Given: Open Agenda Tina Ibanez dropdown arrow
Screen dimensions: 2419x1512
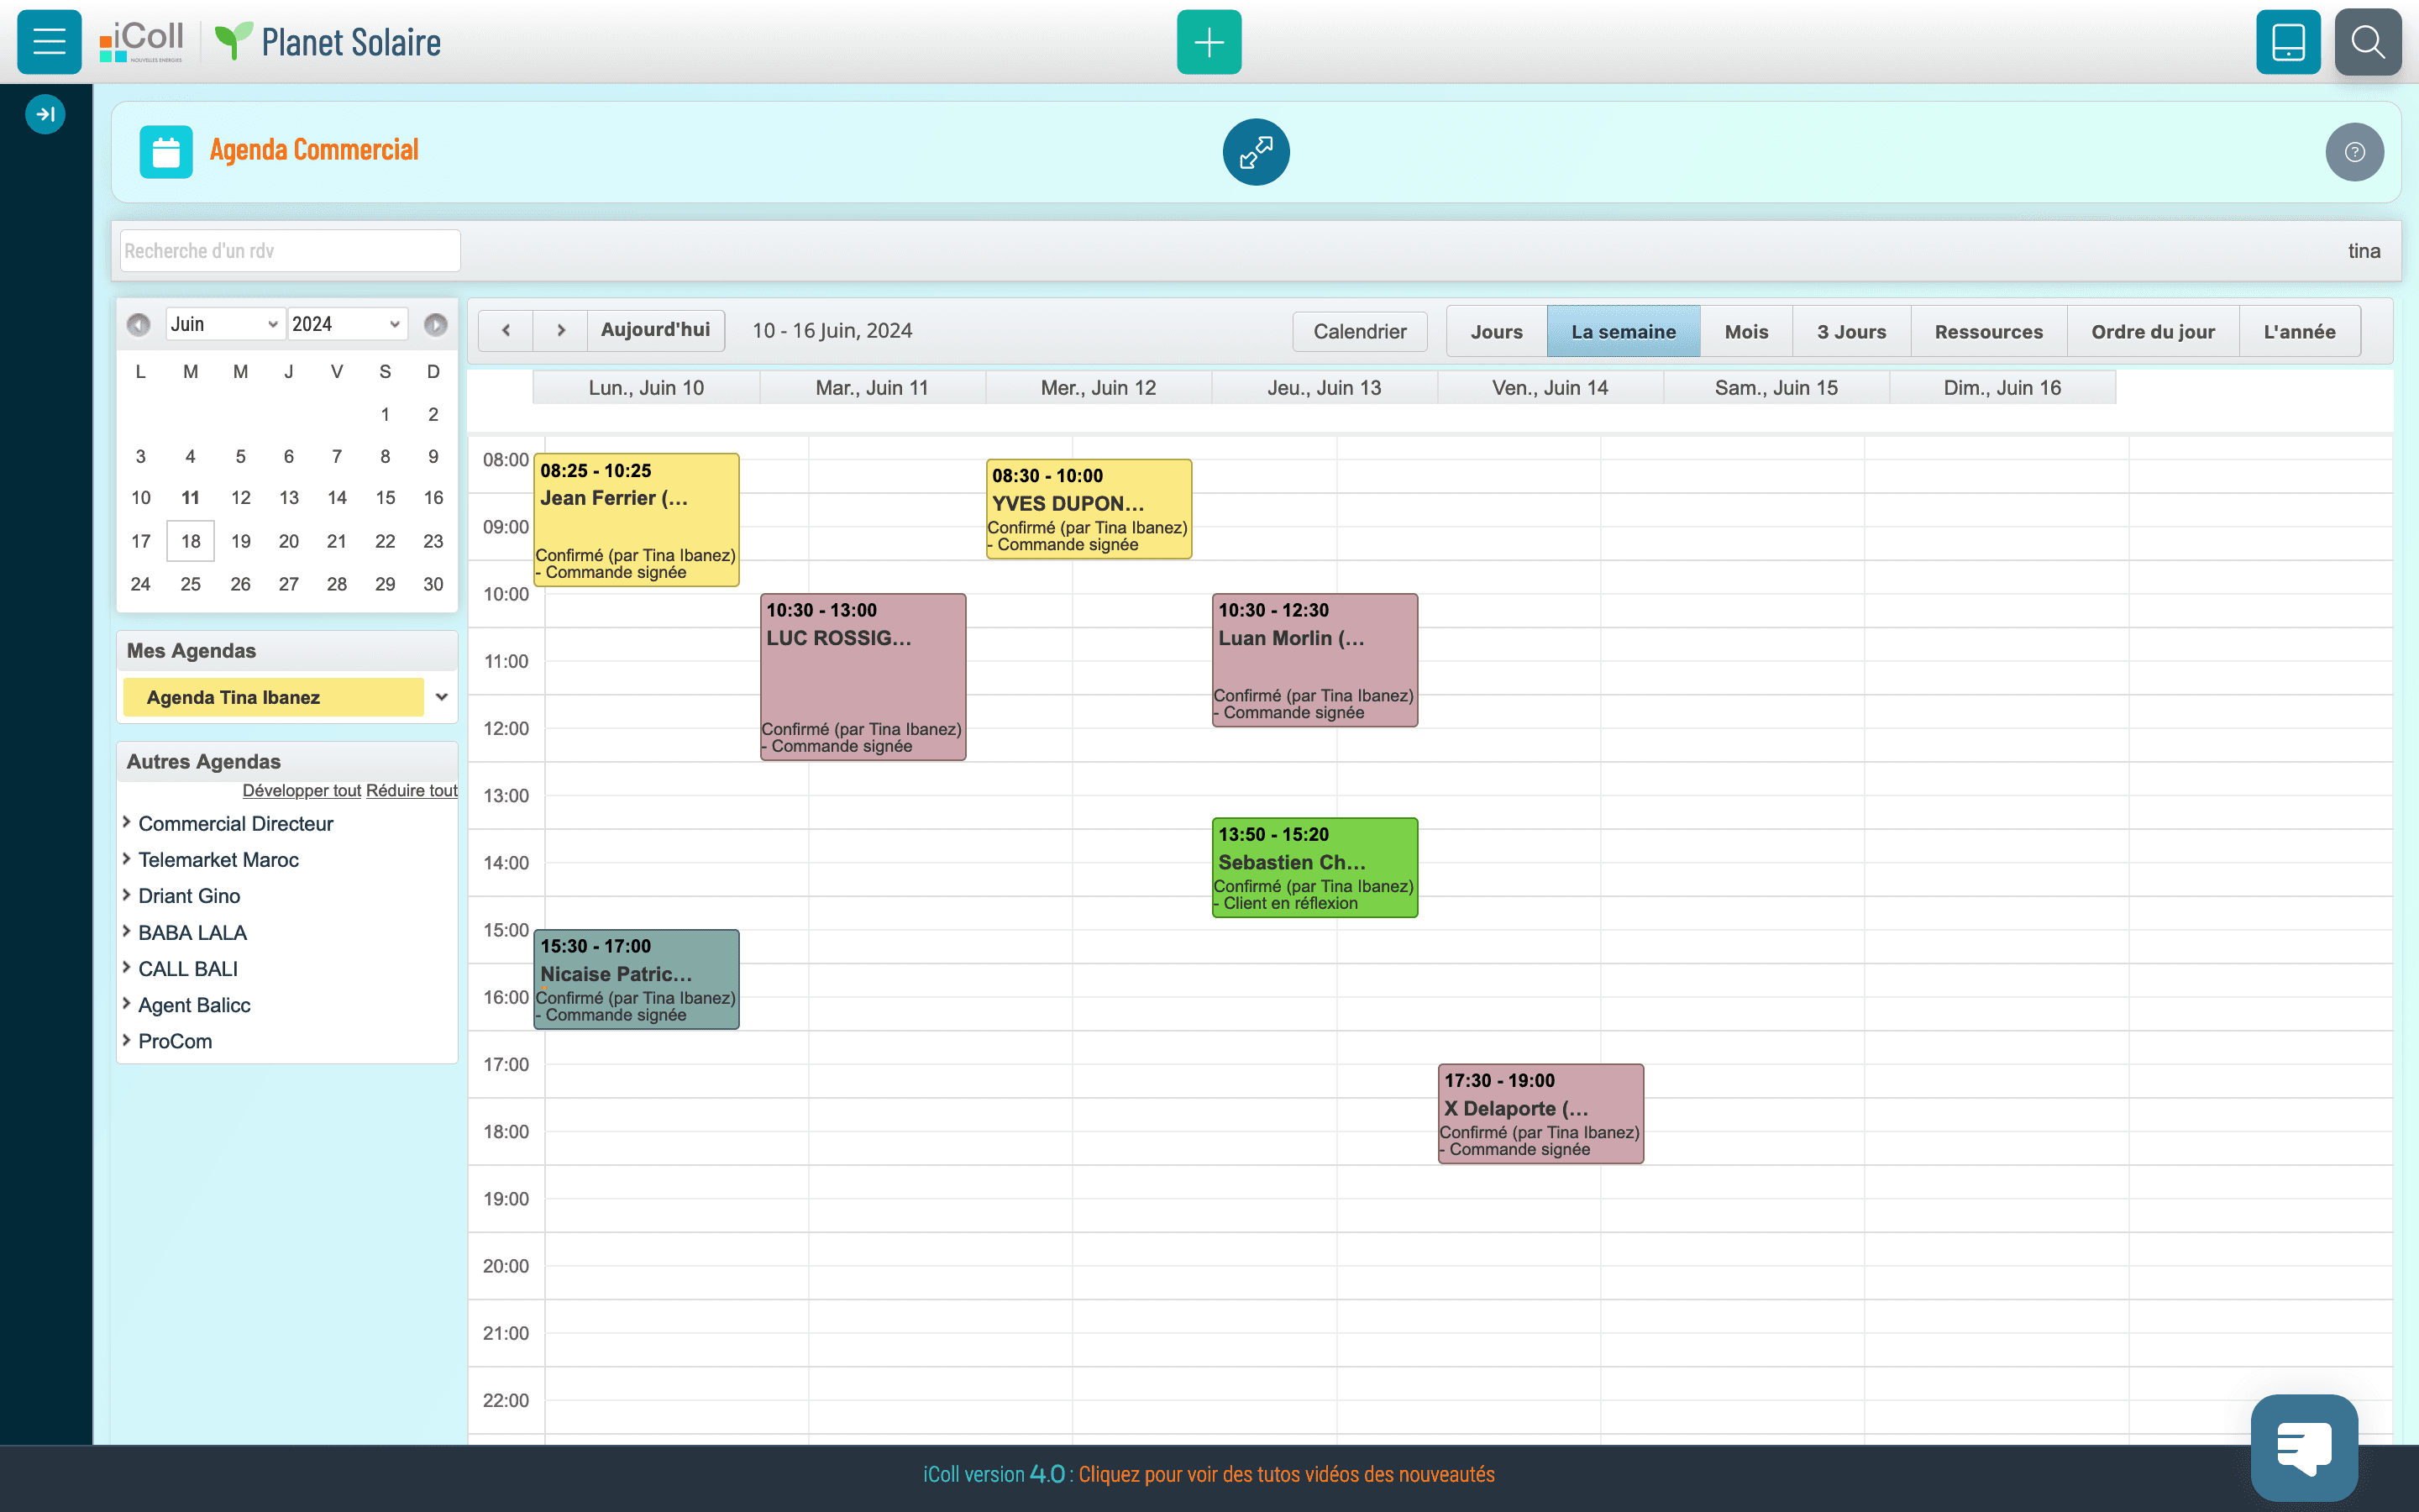Looking at the screenshot, I should 441,697.
